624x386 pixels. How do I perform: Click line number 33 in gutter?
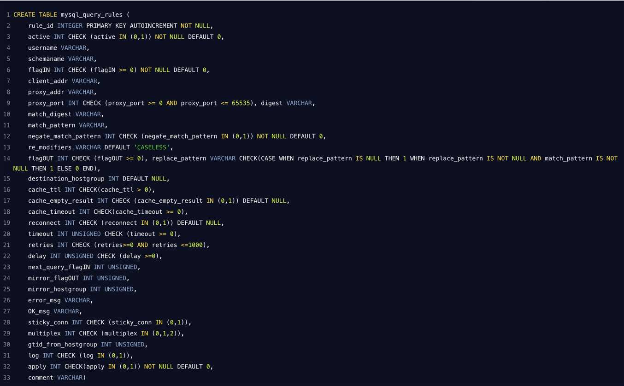(6, 378)
